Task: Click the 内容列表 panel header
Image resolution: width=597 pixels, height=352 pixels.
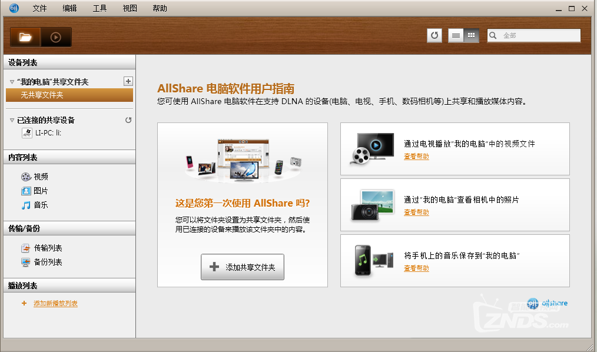Action: 69,157
